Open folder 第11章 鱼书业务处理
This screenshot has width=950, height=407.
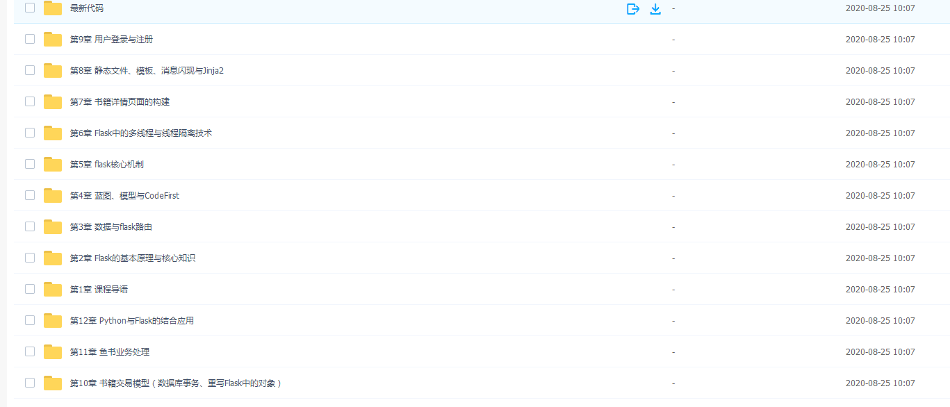click(x=110, y=352)
